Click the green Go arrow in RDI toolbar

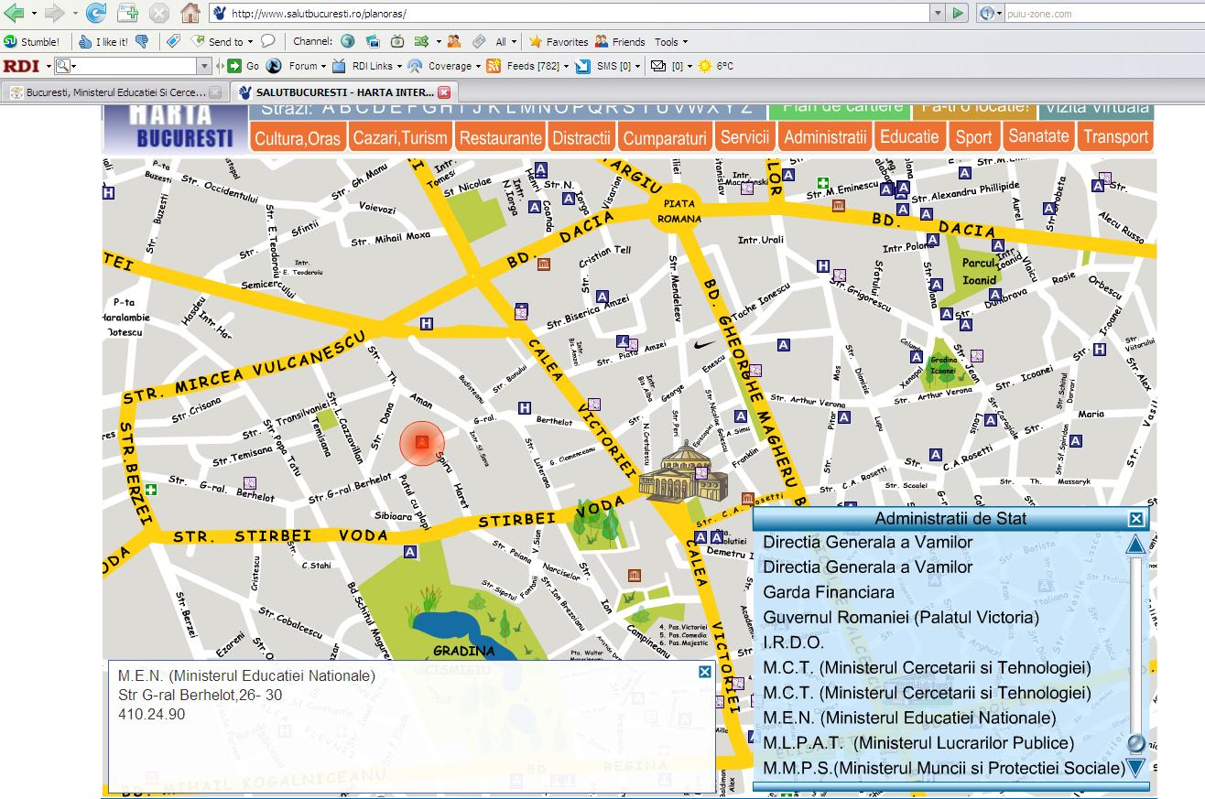(x=234, y=66)
